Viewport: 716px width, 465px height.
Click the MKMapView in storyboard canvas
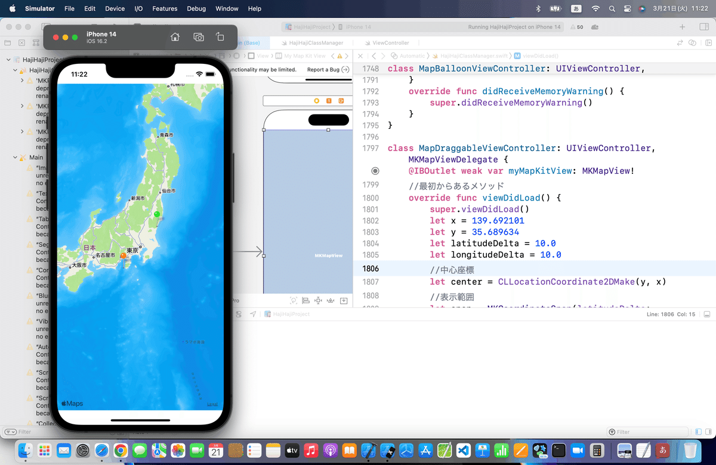(308, 212)
